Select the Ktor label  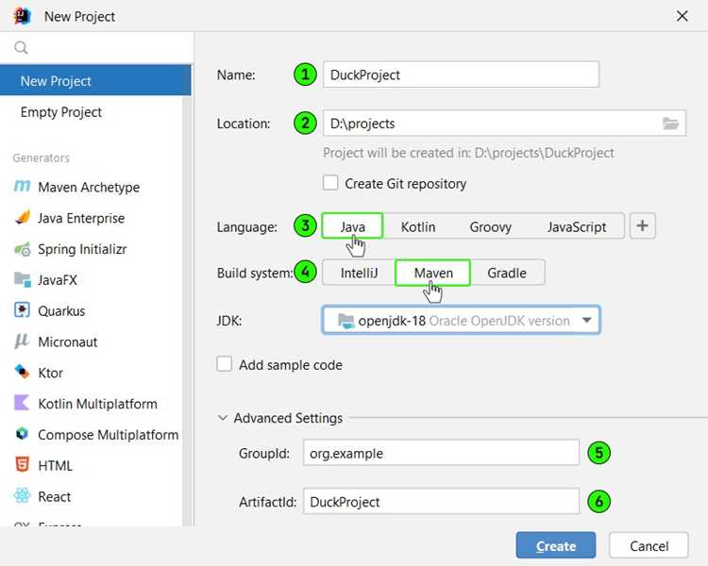51,373
